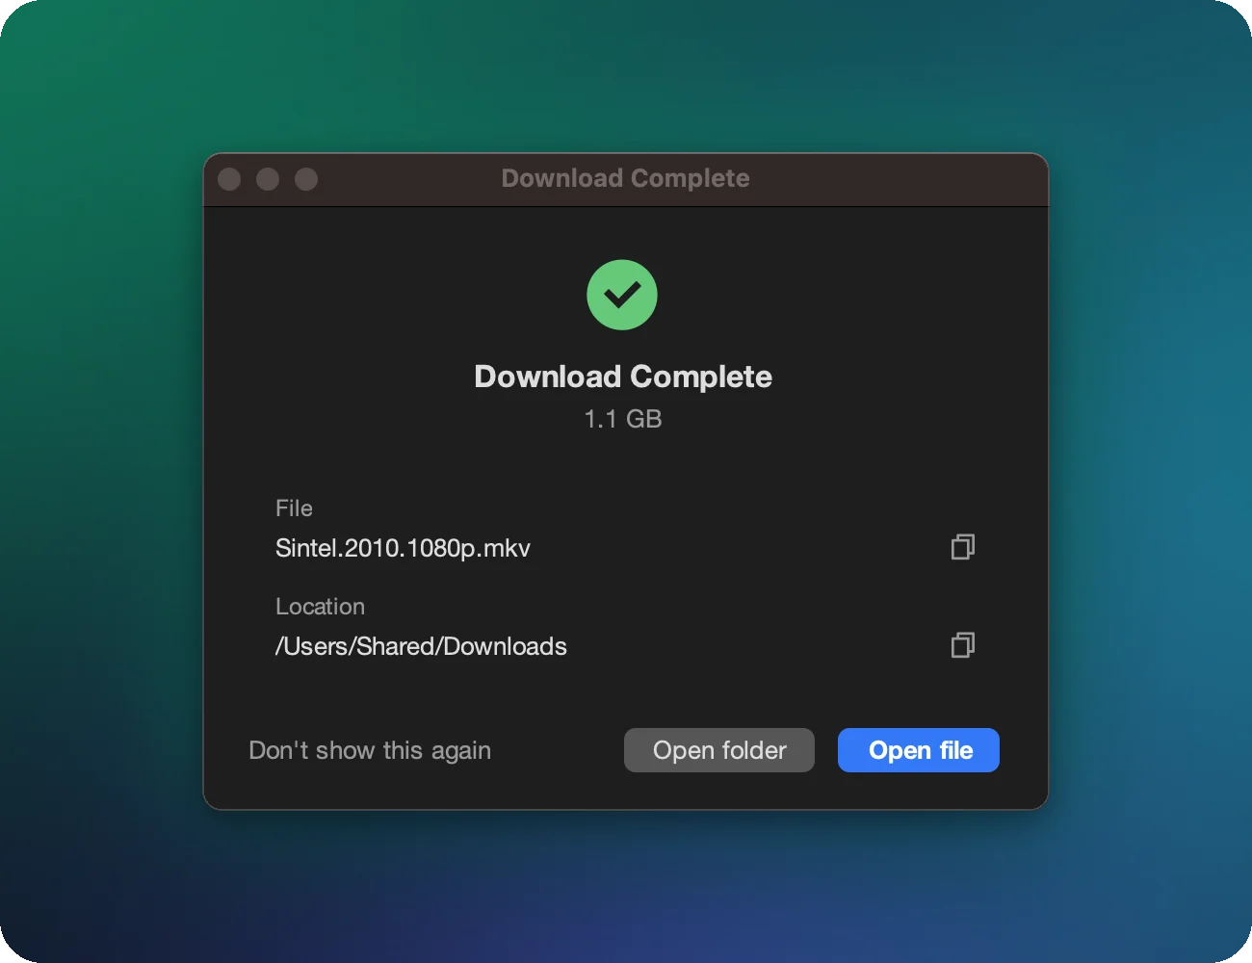Click the "File" field label
This screenshot has width=1252, height=963.
point(294,508)
